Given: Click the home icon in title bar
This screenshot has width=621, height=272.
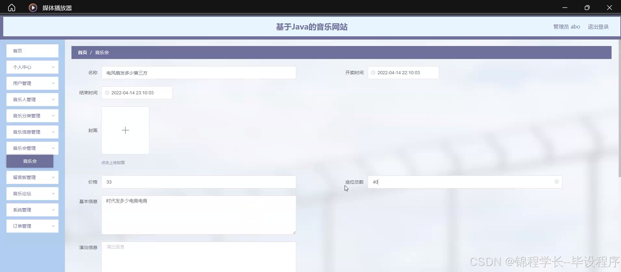Looking at the screenshot, I should tap(12, 7).
